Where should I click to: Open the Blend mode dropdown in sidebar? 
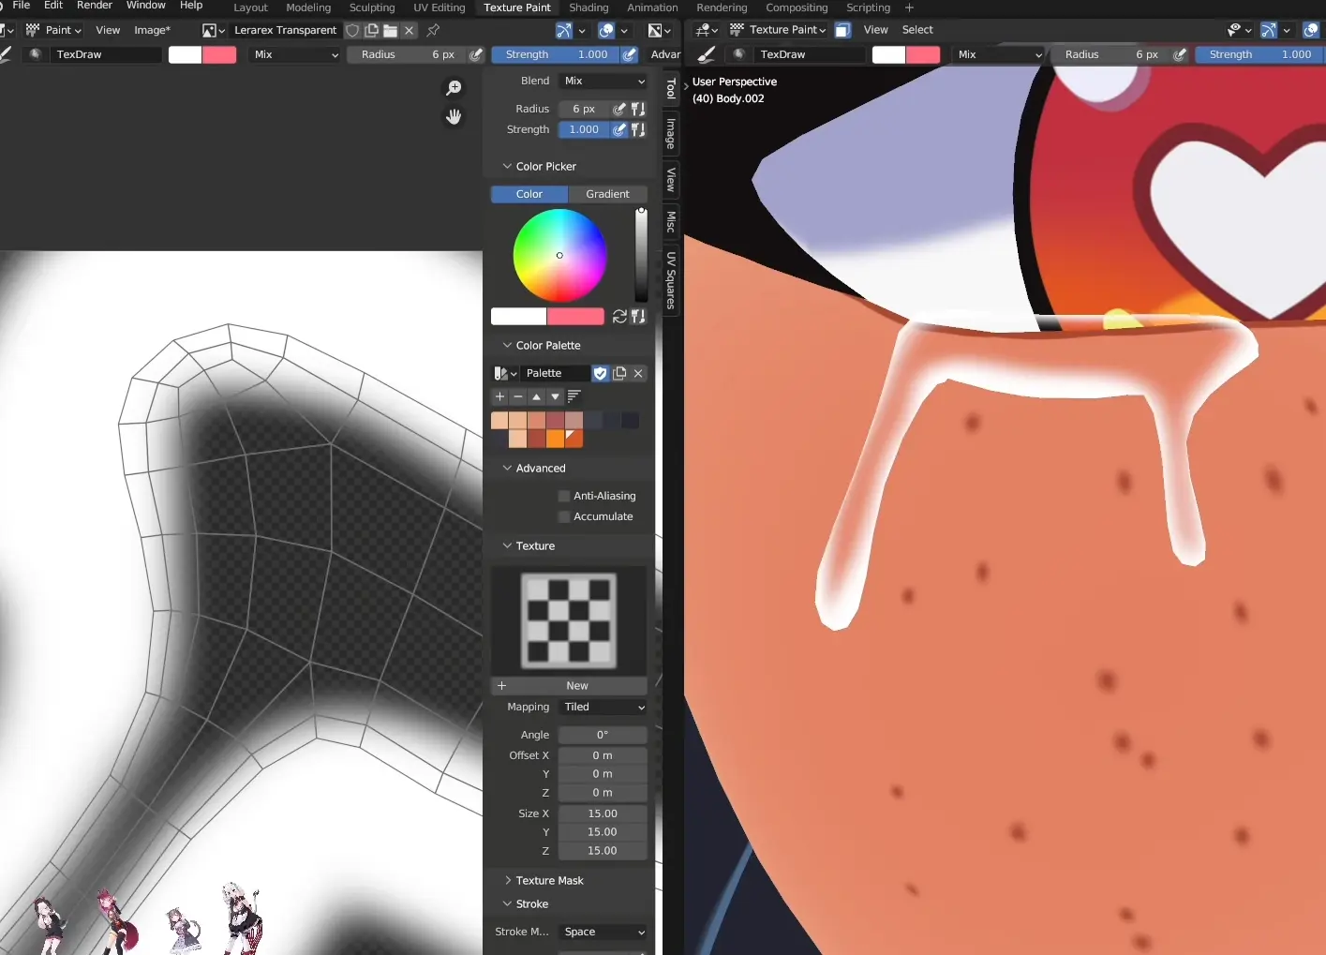coord(603,82)
